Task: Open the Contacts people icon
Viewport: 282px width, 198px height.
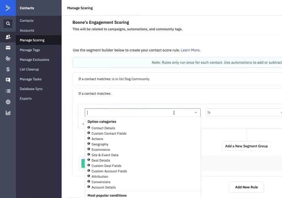Action: (8, 37)
